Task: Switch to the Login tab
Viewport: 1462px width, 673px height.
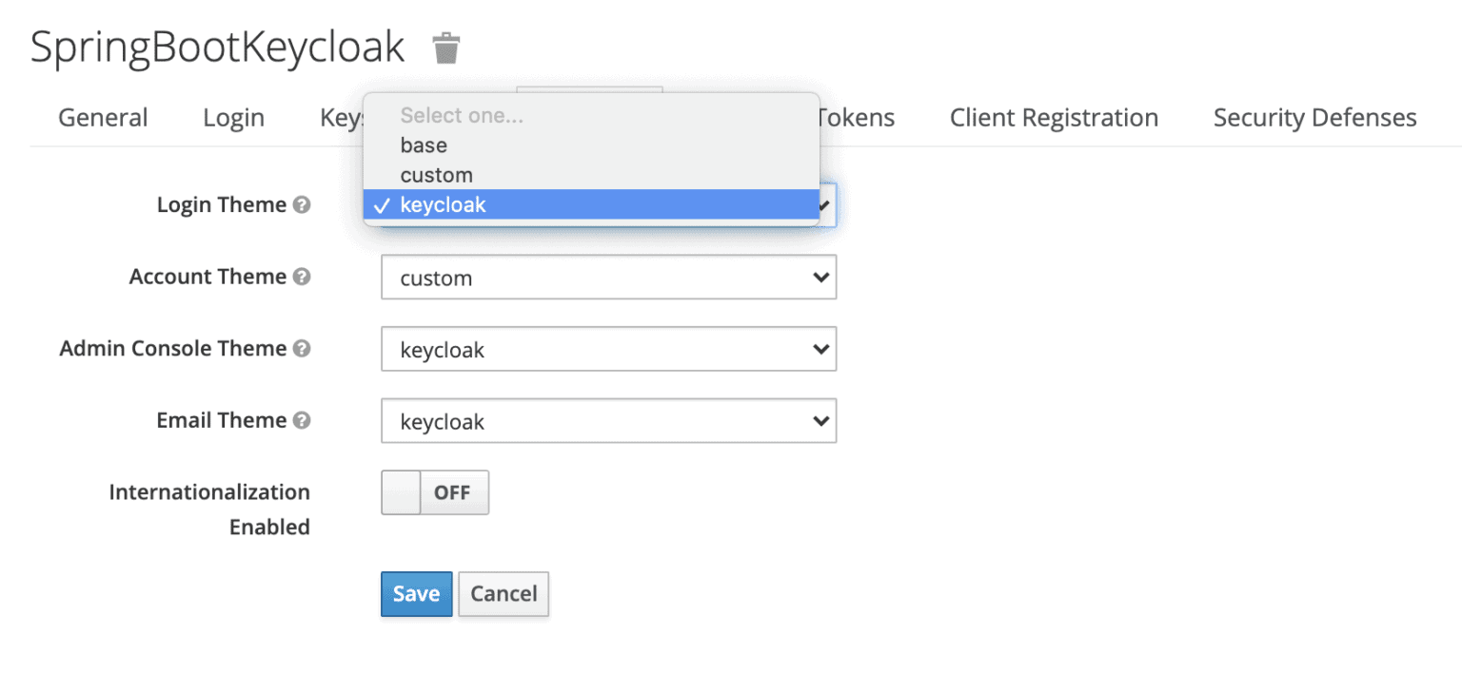Action: [x=233, y=117]
